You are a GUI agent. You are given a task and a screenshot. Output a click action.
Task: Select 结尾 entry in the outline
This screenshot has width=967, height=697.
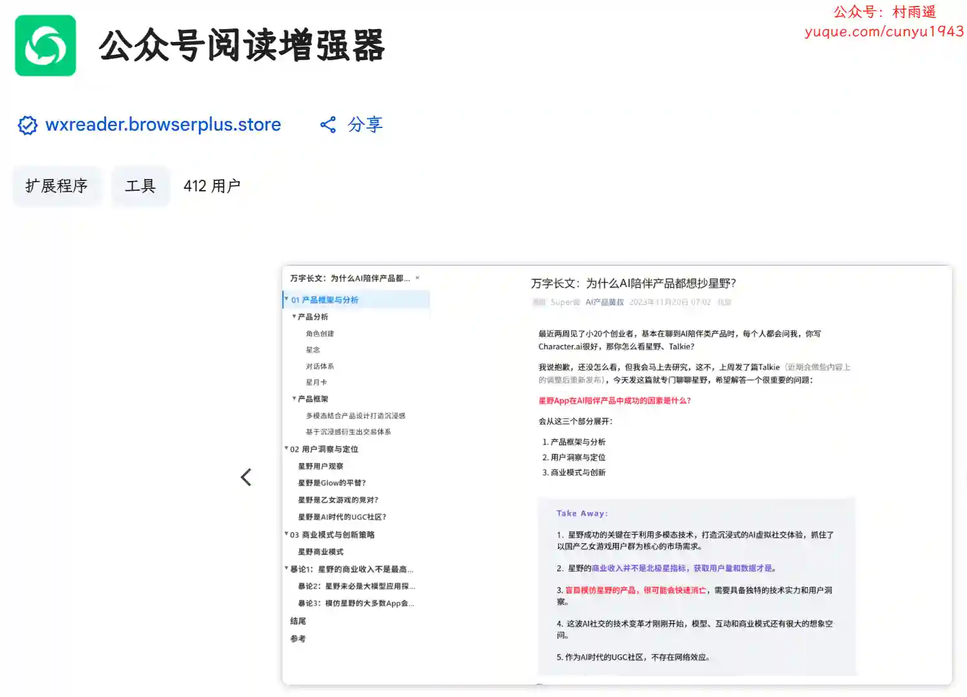pyautogui.click(x=298, y=621)
